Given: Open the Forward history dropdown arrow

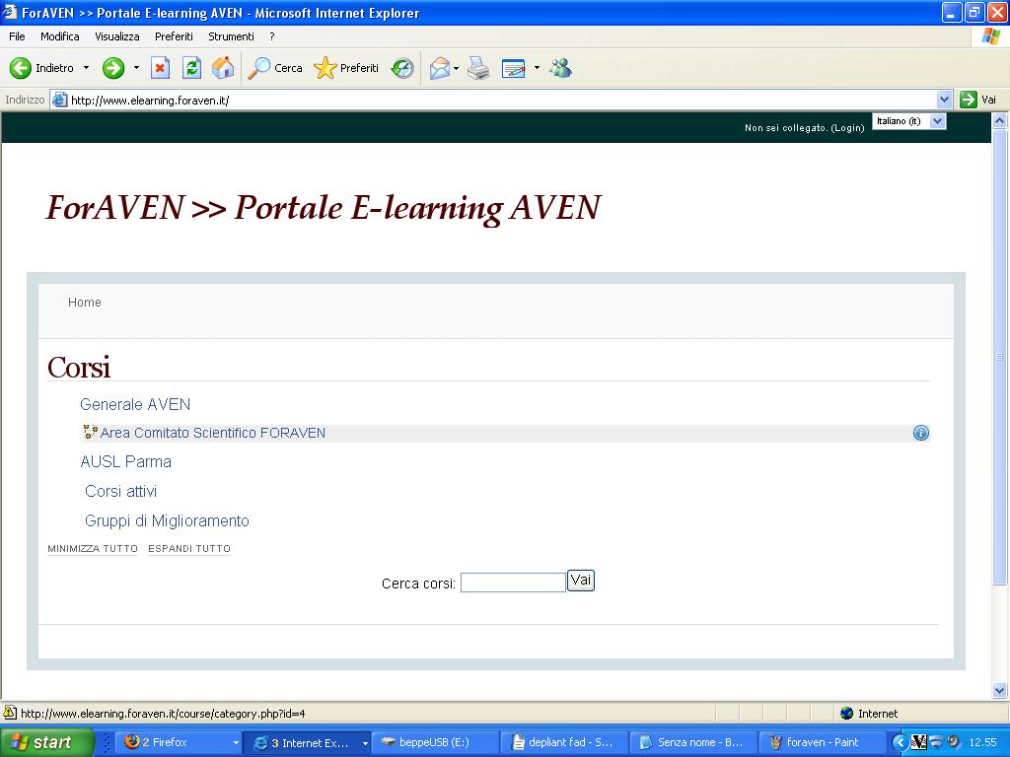Looking at the screenshot, I should 136,68.
